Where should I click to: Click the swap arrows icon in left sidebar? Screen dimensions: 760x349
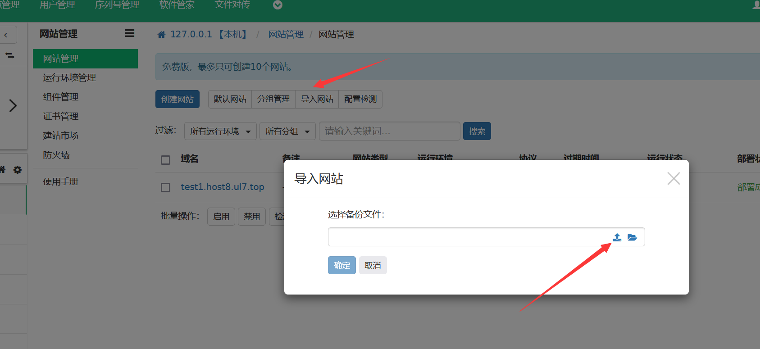[x=9, y=55]
